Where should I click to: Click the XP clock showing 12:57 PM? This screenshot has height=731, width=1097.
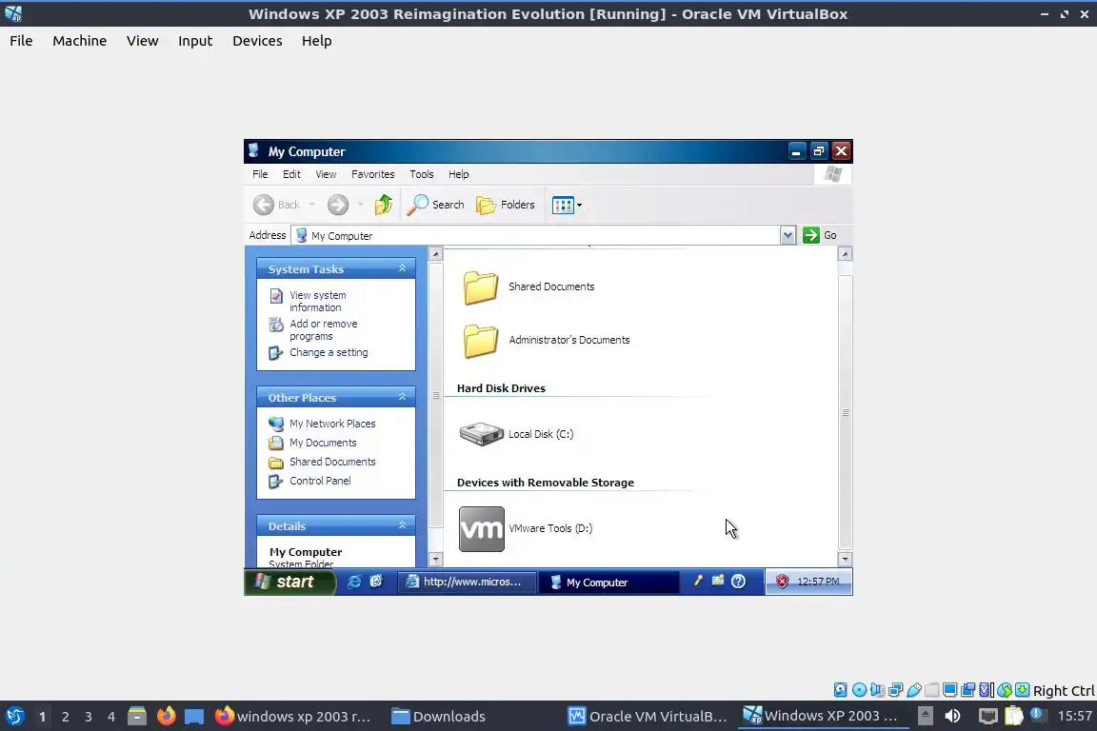coord(818,582)
